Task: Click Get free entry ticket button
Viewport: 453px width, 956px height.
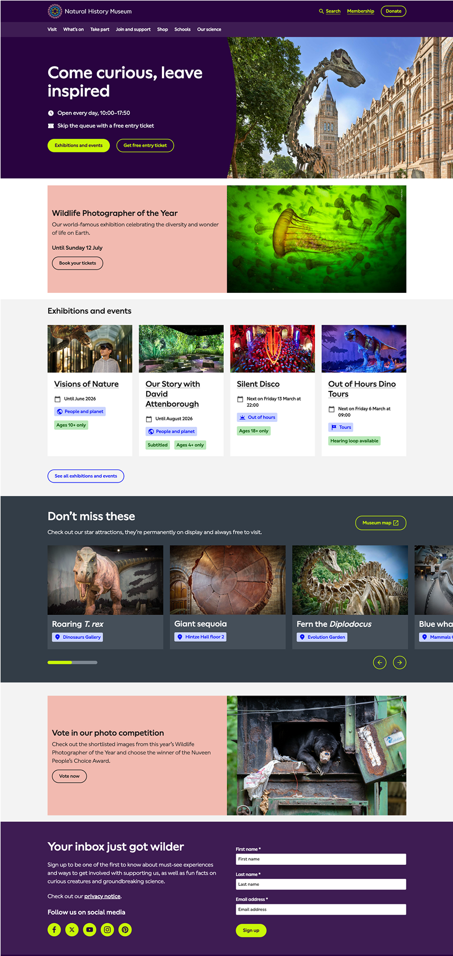Action: coord(145,146)
